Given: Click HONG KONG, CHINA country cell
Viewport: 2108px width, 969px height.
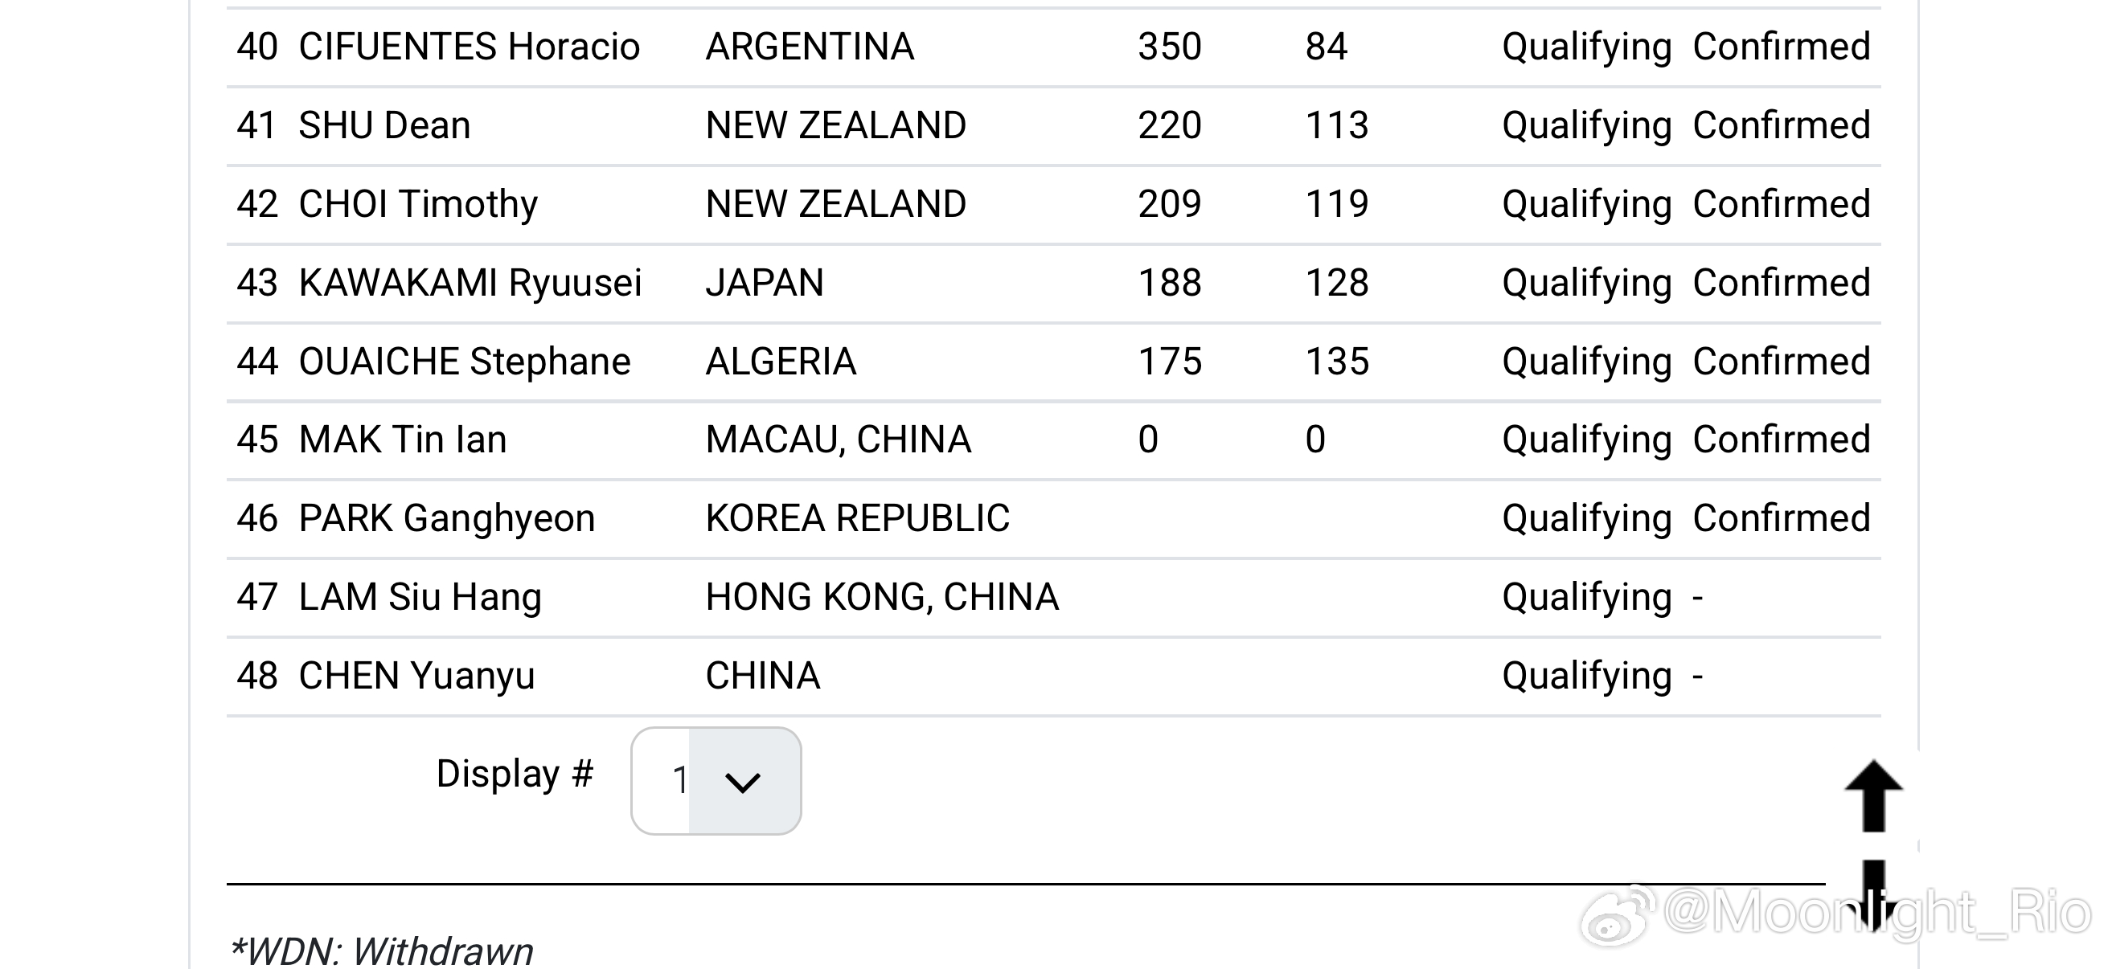Looking at the screenshot, I should click(x=882, y=597).
